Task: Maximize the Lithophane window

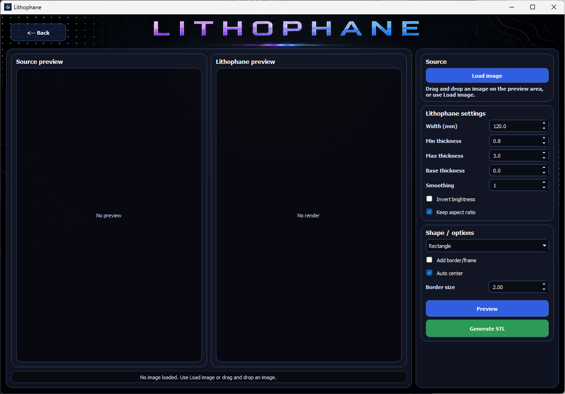Action: (533, 7)
